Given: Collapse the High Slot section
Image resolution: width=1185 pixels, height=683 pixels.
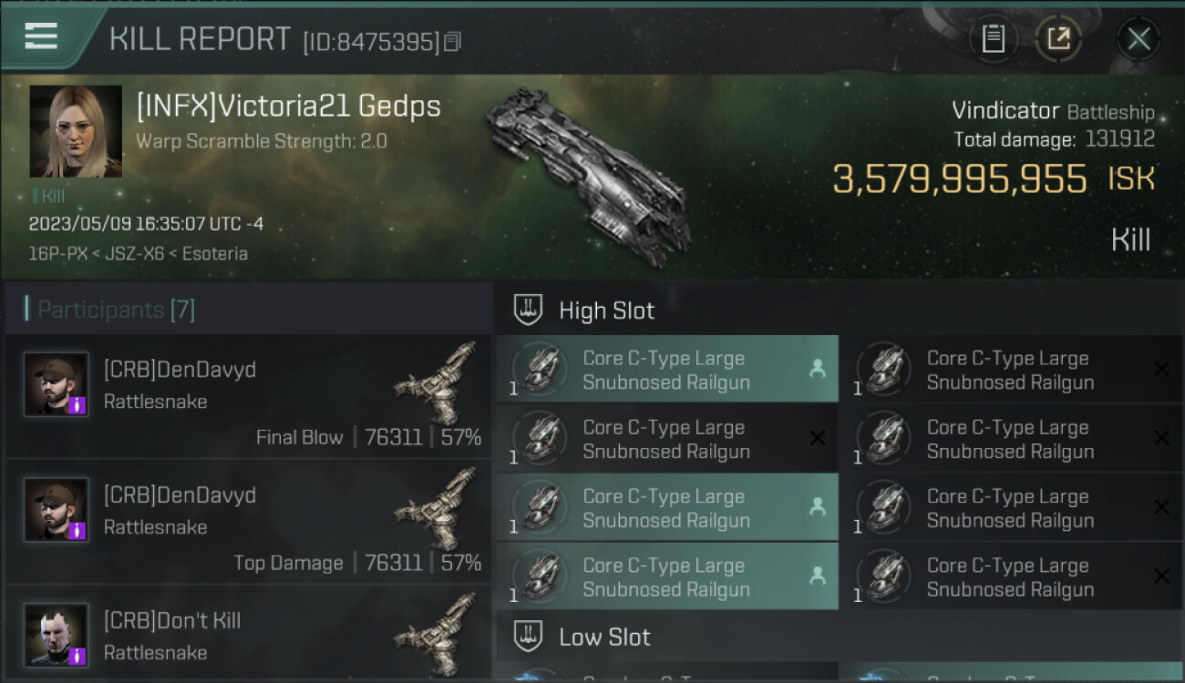Looking at the screenshot, I should tap(529, 311).
